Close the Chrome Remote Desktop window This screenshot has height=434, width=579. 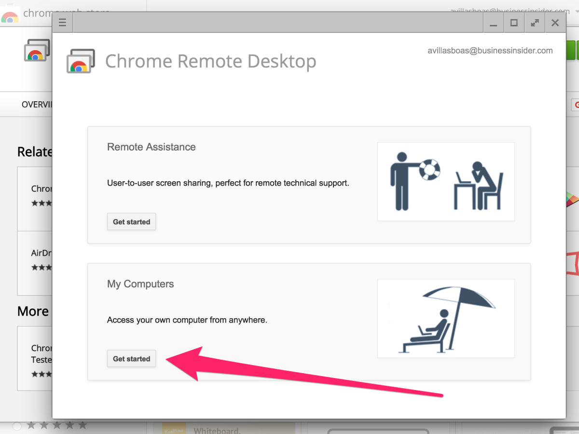(x=555, y=23)
